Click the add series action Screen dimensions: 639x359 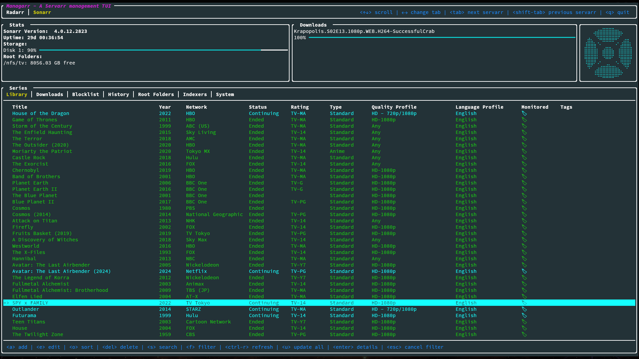pos(17,347)
